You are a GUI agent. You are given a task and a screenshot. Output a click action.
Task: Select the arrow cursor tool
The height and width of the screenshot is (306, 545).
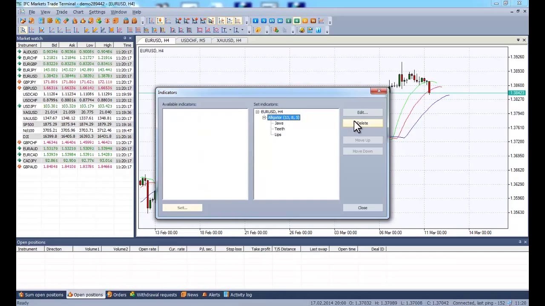[x=23, y=30]
